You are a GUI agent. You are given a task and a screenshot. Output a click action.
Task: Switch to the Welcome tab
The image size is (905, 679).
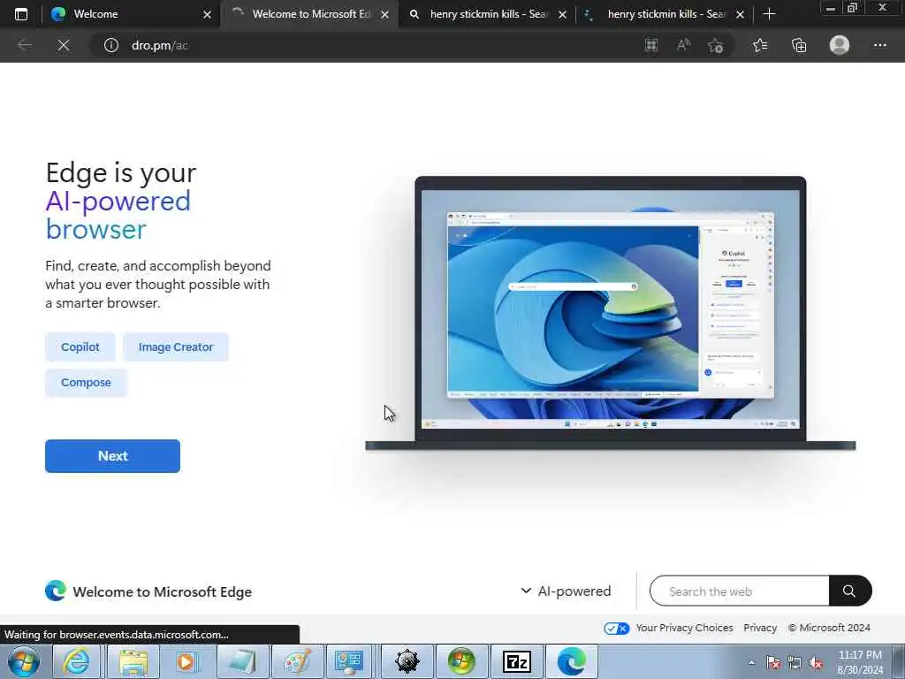coord(132,14)
